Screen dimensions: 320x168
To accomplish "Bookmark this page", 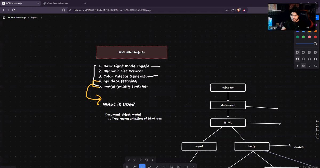I will (63, 10).
